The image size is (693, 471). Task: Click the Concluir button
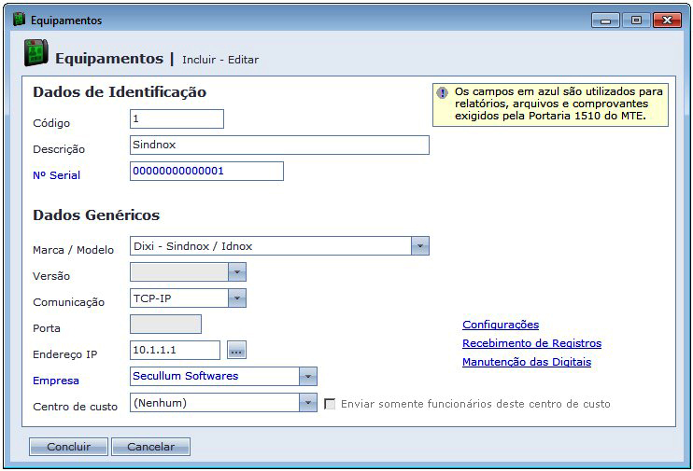coord(68,447)
